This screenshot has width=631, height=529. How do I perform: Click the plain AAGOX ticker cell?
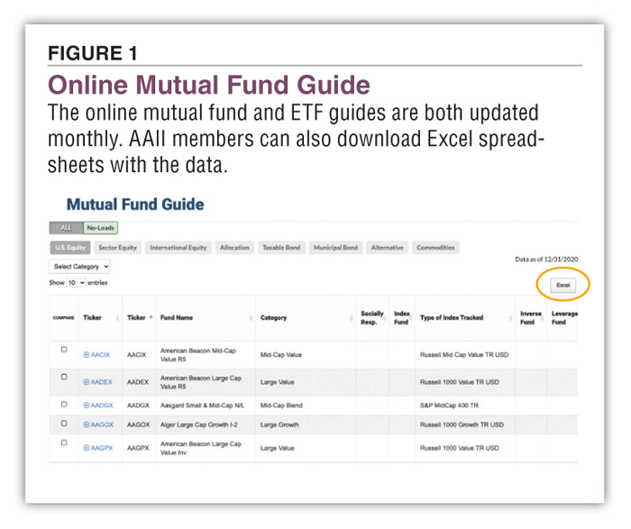[x=138, y=424]
